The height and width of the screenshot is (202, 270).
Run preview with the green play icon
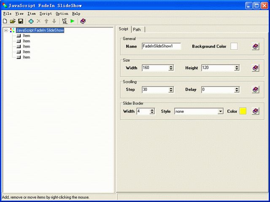point(73,21)
